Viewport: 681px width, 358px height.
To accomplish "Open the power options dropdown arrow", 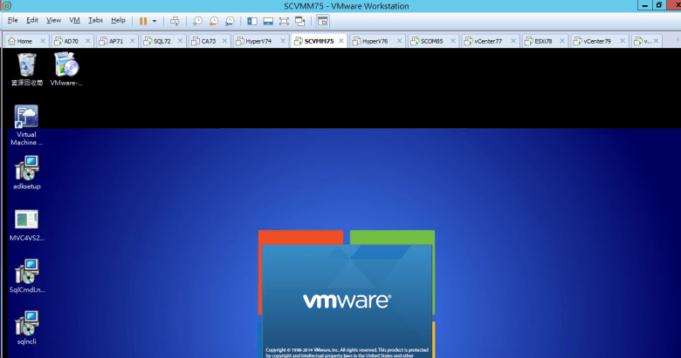I will (x=155, y=20).
